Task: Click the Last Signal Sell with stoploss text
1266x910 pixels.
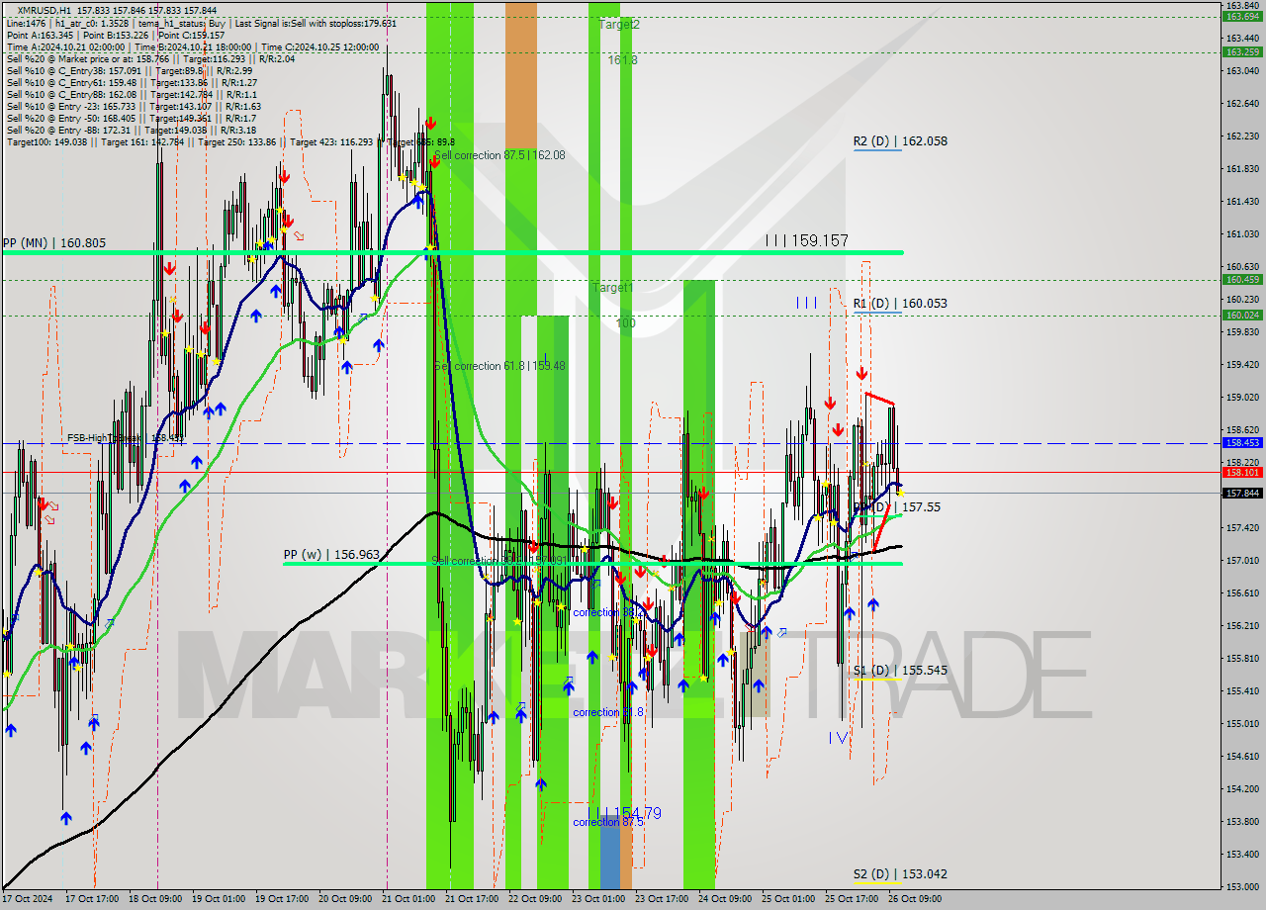Action: point(316,23)
